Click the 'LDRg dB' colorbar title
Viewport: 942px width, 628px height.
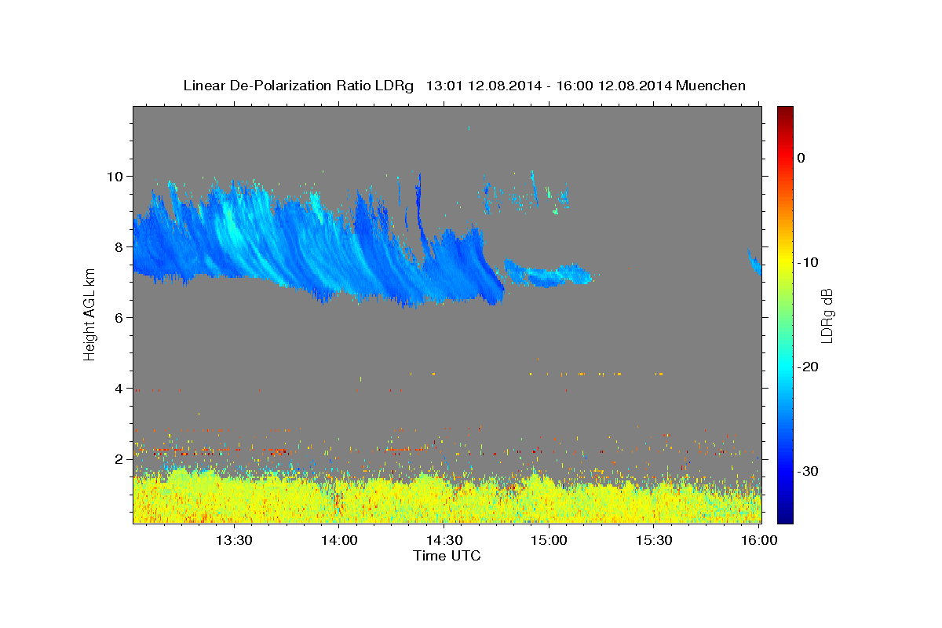(826, 315)
